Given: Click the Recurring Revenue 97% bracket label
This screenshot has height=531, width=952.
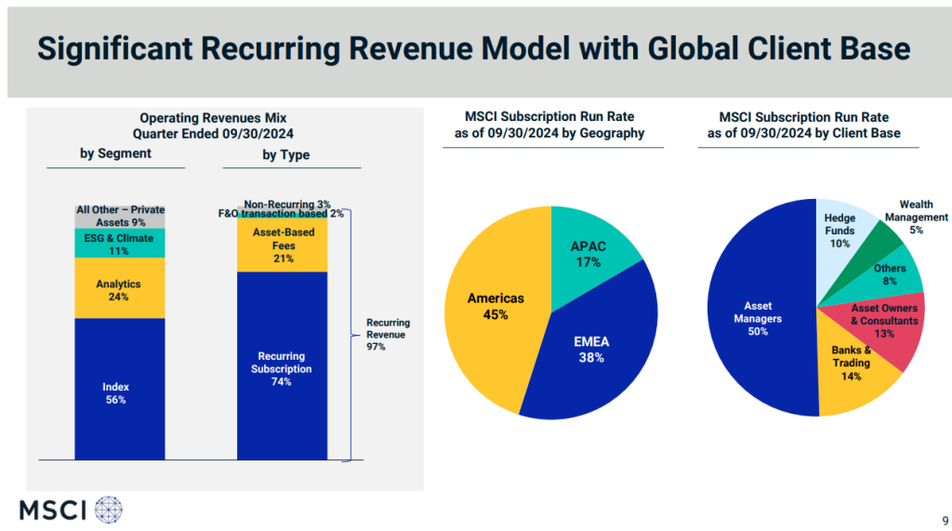Looking at the screenshot, I should (x=388, y=334).
